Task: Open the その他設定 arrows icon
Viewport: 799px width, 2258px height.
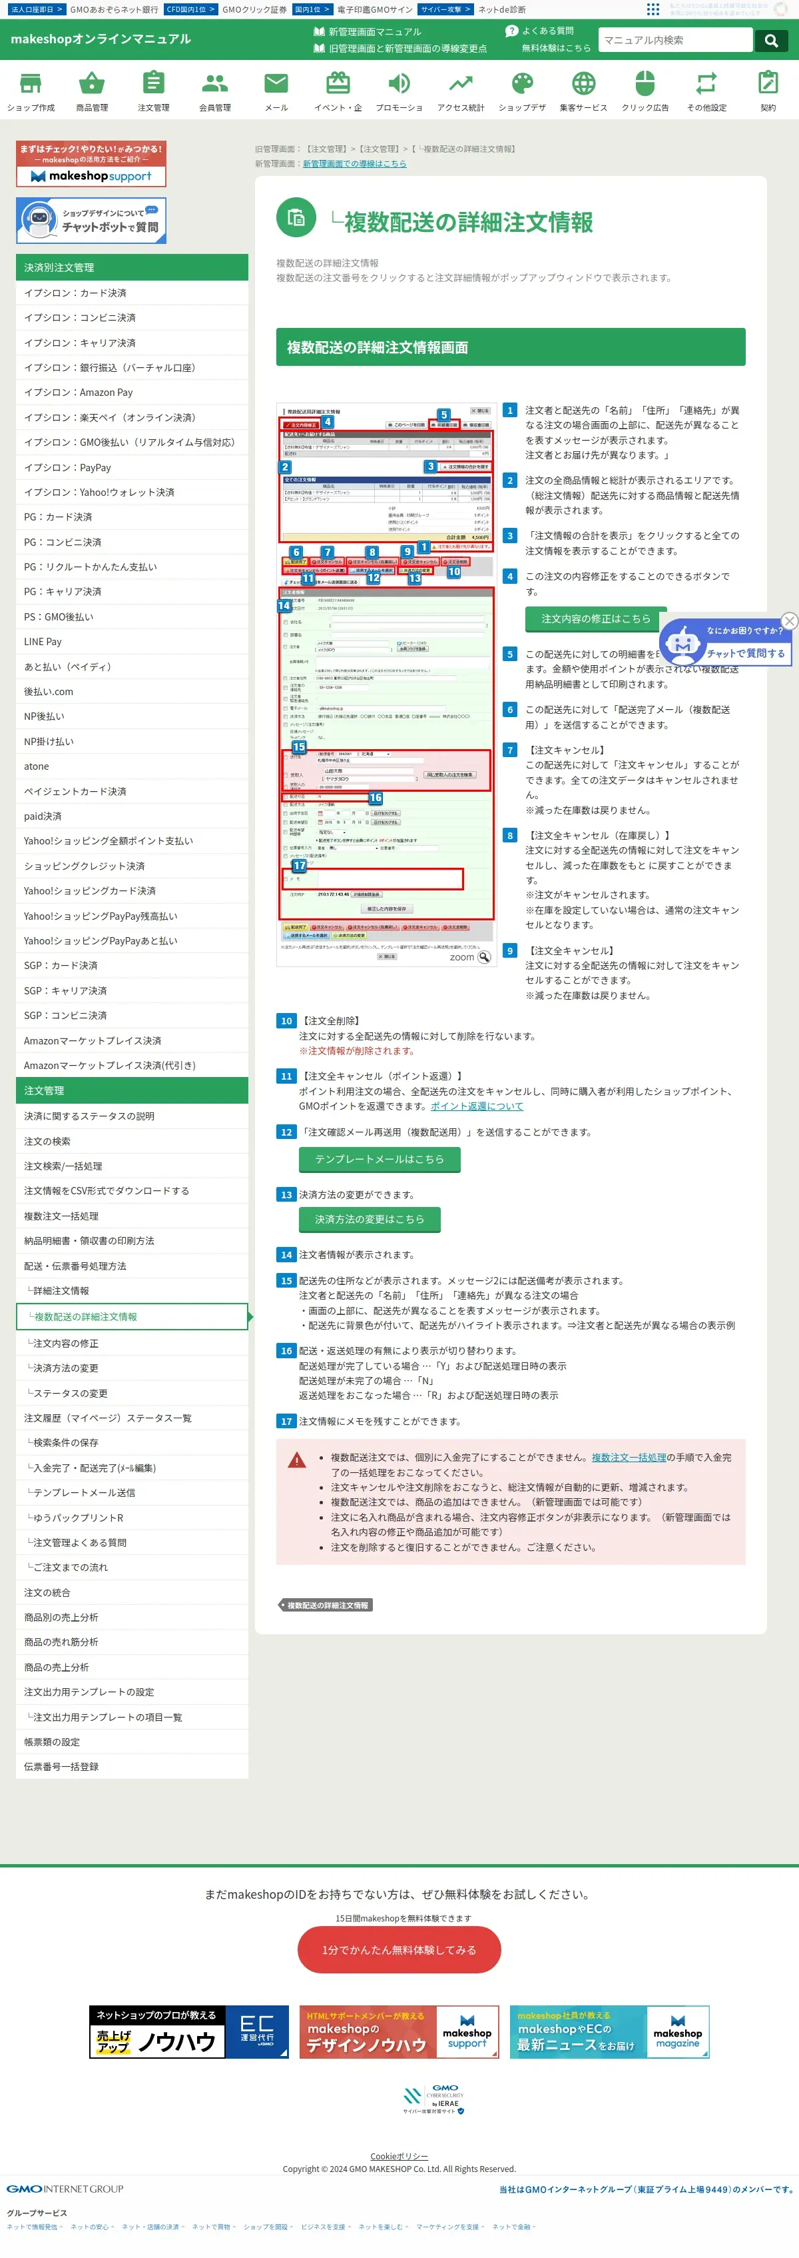Action: tap(706, 90)
